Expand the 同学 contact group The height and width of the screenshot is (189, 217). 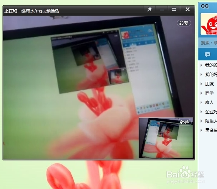coord(202,93)
